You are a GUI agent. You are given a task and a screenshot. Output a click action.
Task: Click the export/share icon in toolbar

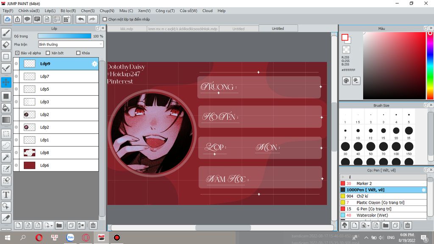pos(17,19)
